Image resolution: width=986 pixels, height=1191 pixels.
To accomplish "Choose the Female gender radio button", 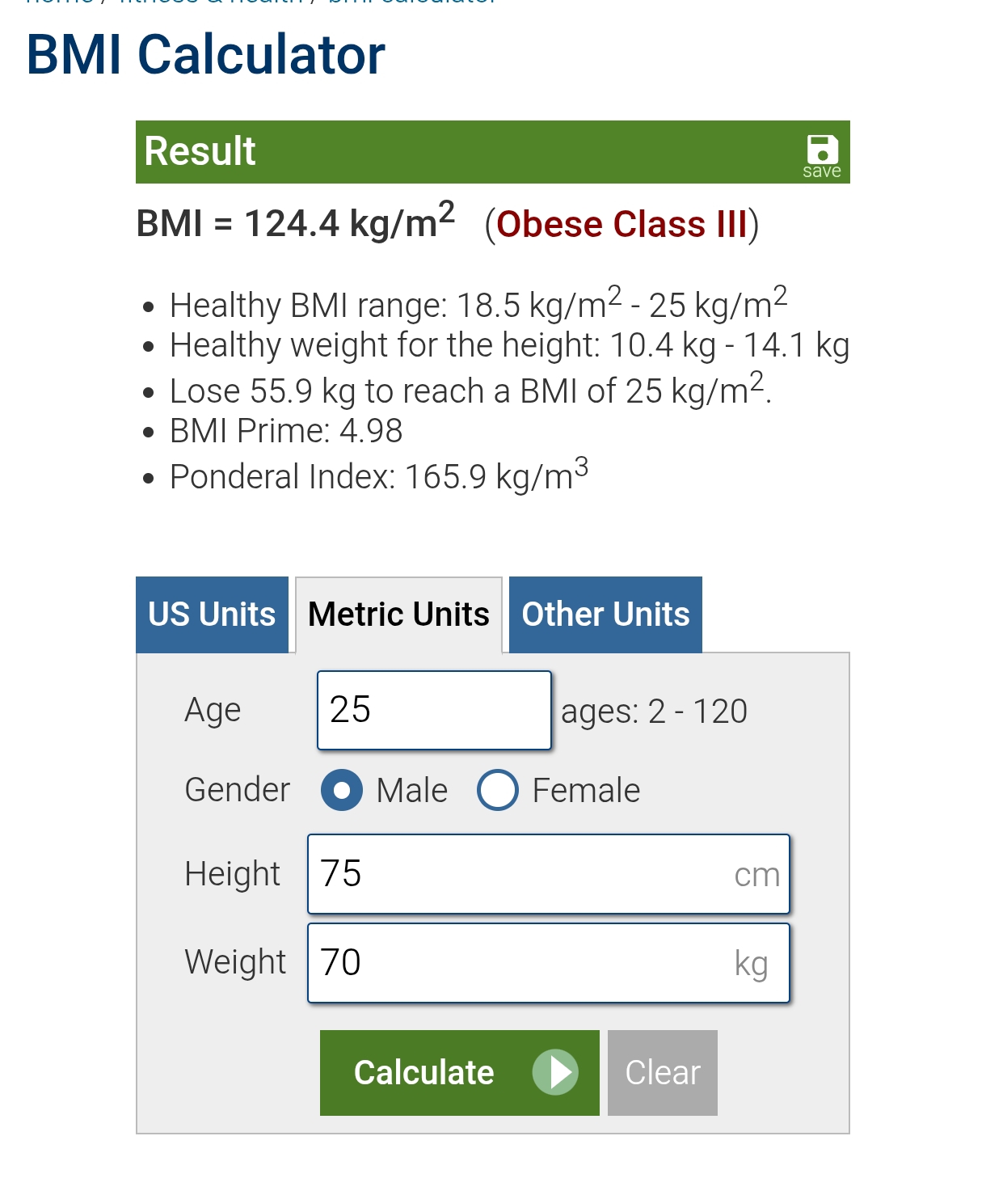I will [498, 790].
